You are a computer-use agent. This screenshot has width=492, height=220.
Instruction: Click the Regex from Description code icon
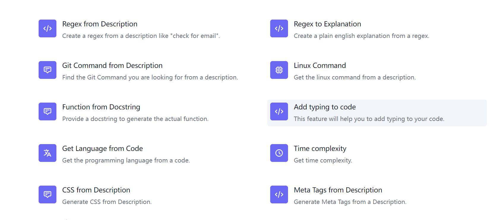click(x=48, y=28)
